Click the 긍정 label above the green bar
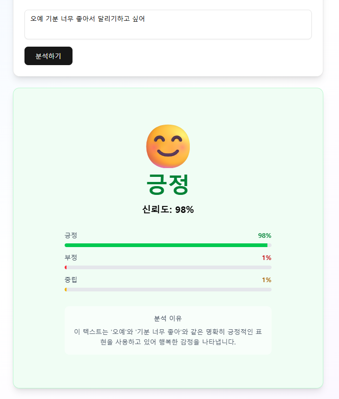The width and height of the screenshot is (339, 399). [71, 236]
